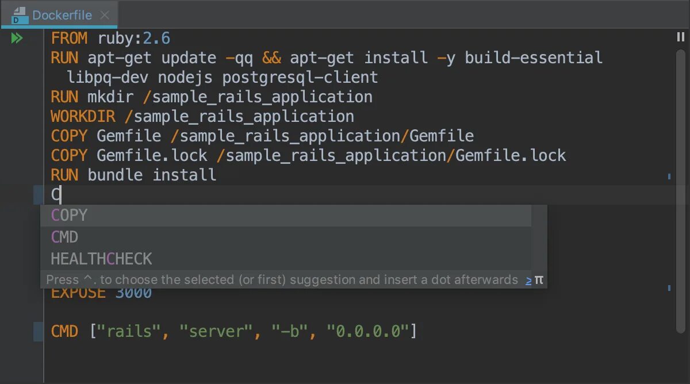Screen dimensions: 690x384
Task: Click the pause icon in the editor's top-right corner
Action: (x=681, y=37)
